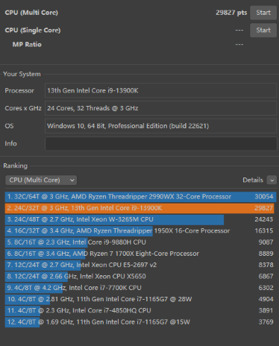Expand the Details dropdown arrow
The image size is (279, 346).
tap(272, 180)
